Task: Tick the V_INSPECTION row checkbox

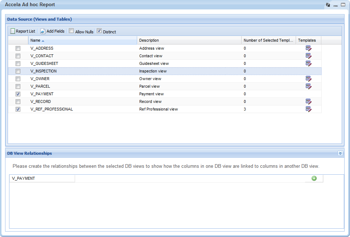Action: coord(18,71)
